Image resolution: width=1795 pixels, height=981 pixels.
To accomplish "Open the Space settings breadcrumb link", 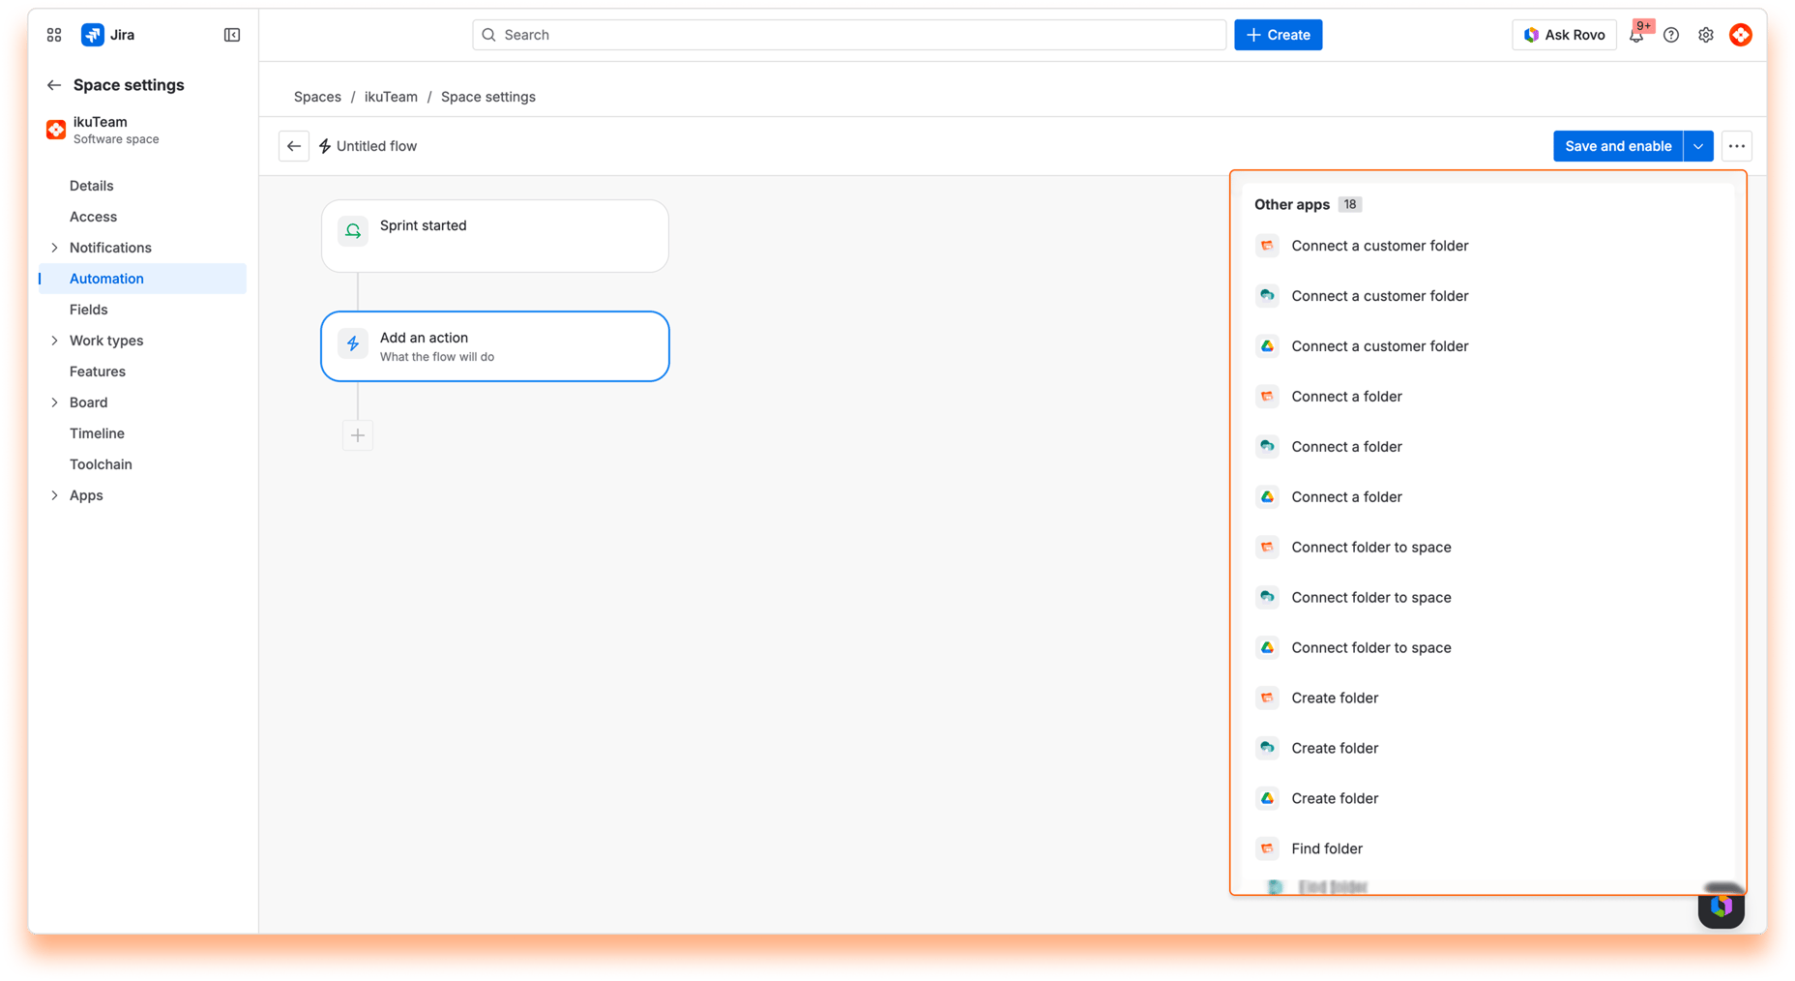I will pyautogui.click(x=488, y=97).
